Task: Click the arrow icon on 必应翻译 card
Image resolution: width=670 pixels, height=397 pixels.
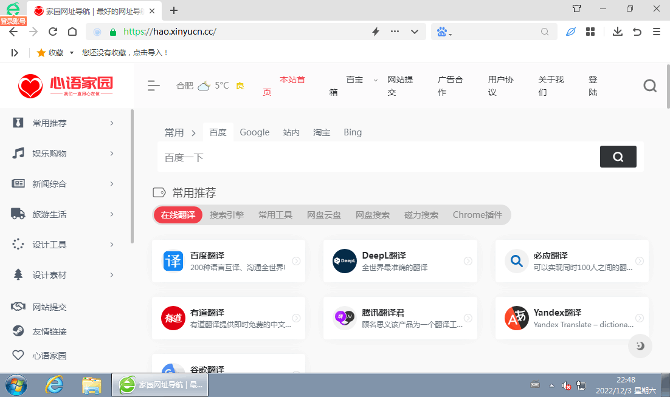Action: [x=639, y=261]
